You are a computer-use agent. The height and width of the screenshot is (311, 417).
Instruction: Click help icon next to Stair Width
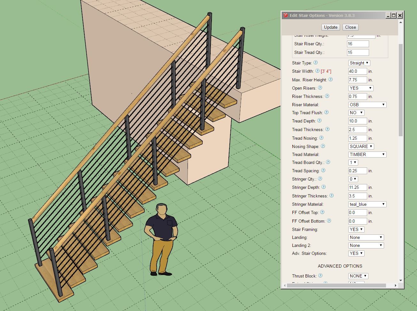pos(317,71)
